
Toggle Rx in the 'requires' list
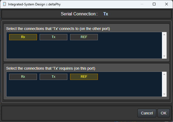coord(23,77)
